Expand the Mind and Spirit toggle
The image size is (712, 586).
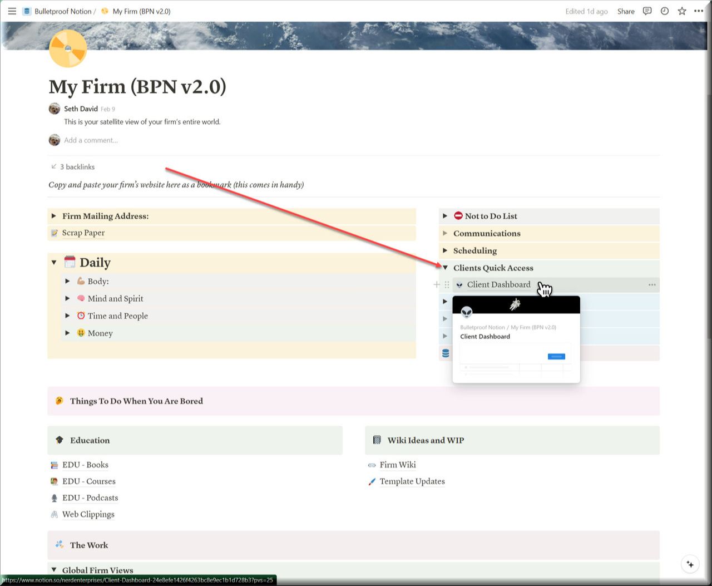67,298
